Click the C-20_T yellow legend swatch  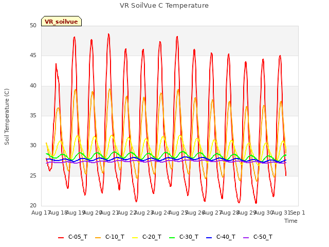(x=135, y=238)
